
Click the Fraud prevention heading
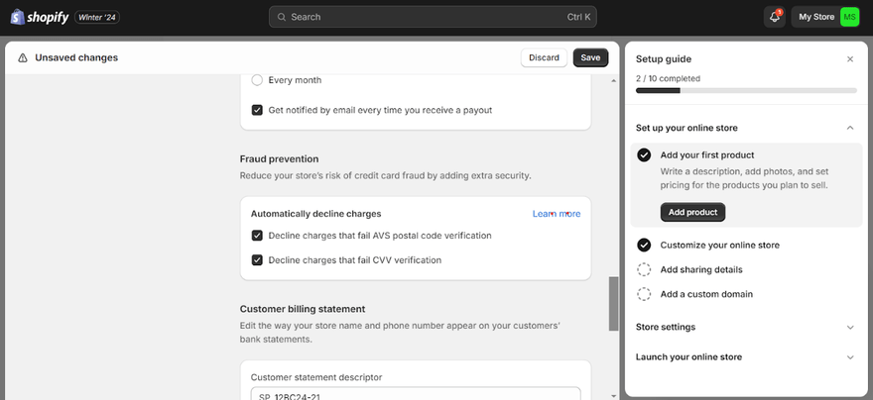(x=279, y=158)
